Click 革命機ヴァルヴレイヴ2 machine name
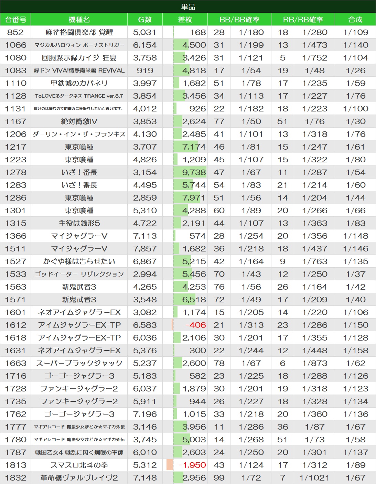This screenshot has height=484, width=376. click(x=79, y=478)
